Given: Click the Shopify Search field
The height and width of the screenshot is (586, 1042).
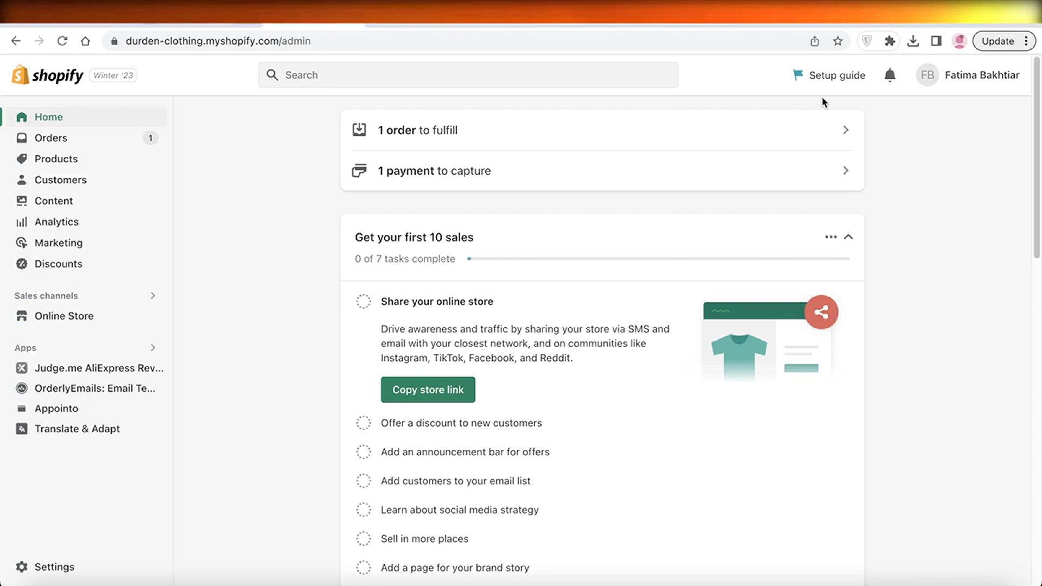Looking at the screenshot, I should pyautogui.click(x=468, y=75).
